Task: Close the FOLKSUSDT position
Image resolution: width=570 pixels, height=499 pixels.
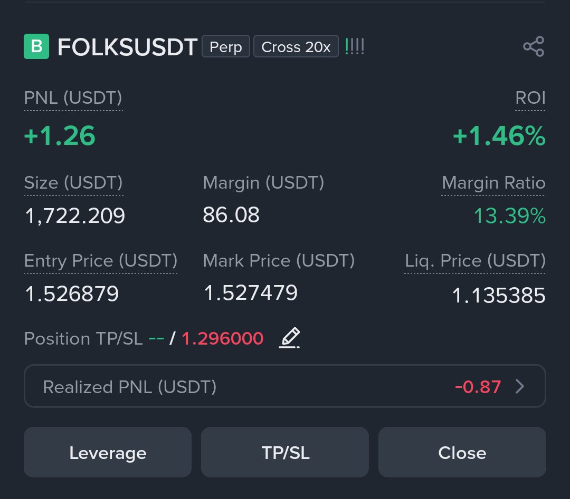Action: [x=462, y=452]
